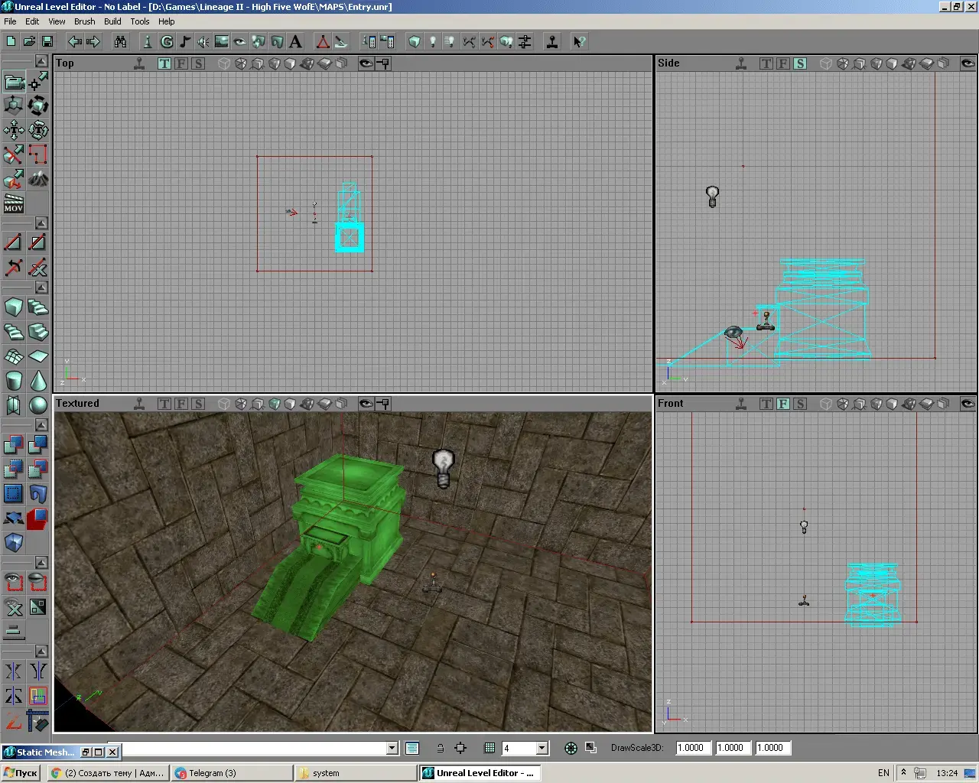Image resolution: width=979 pixels, height=783 pixels.
Task: Open the Terrain Editing mountain tool
Action: tap(37, 179)
